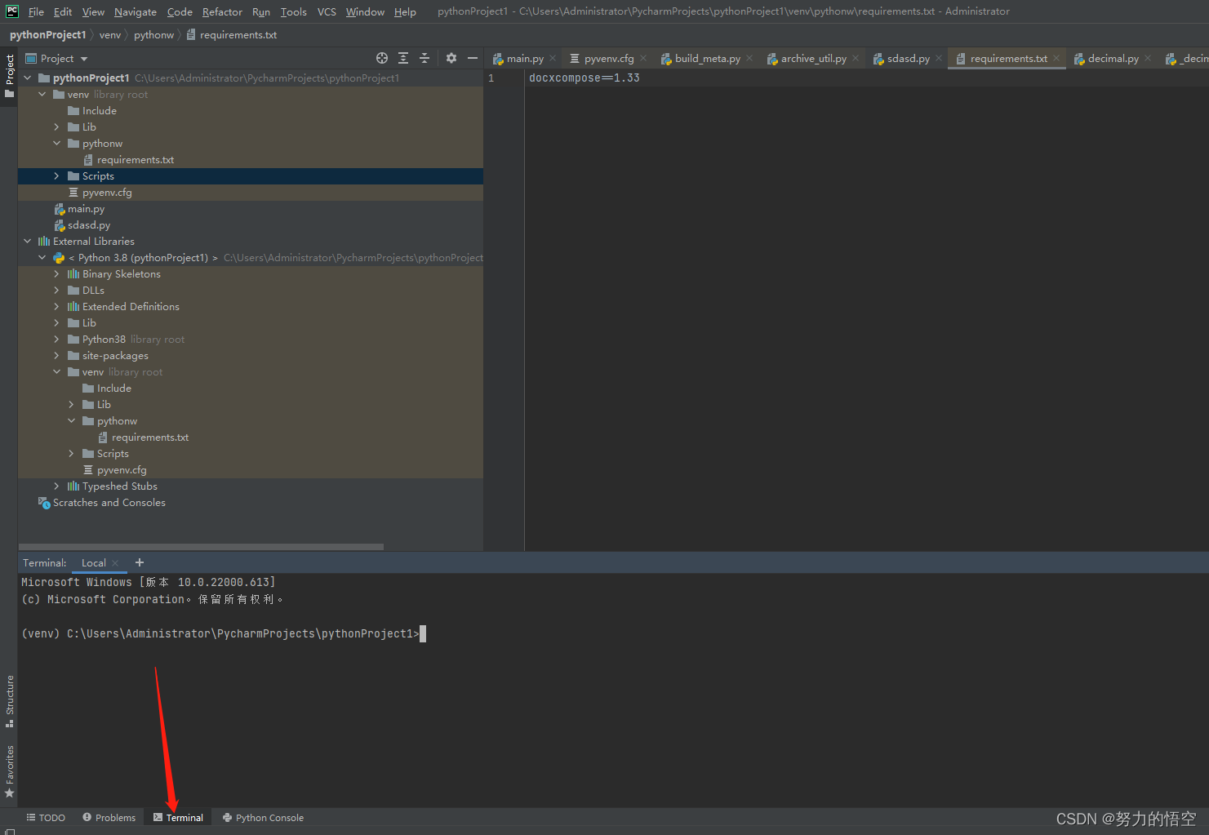Open the Refactor menu
This screenshot has width=1209, height=835.
222,11
